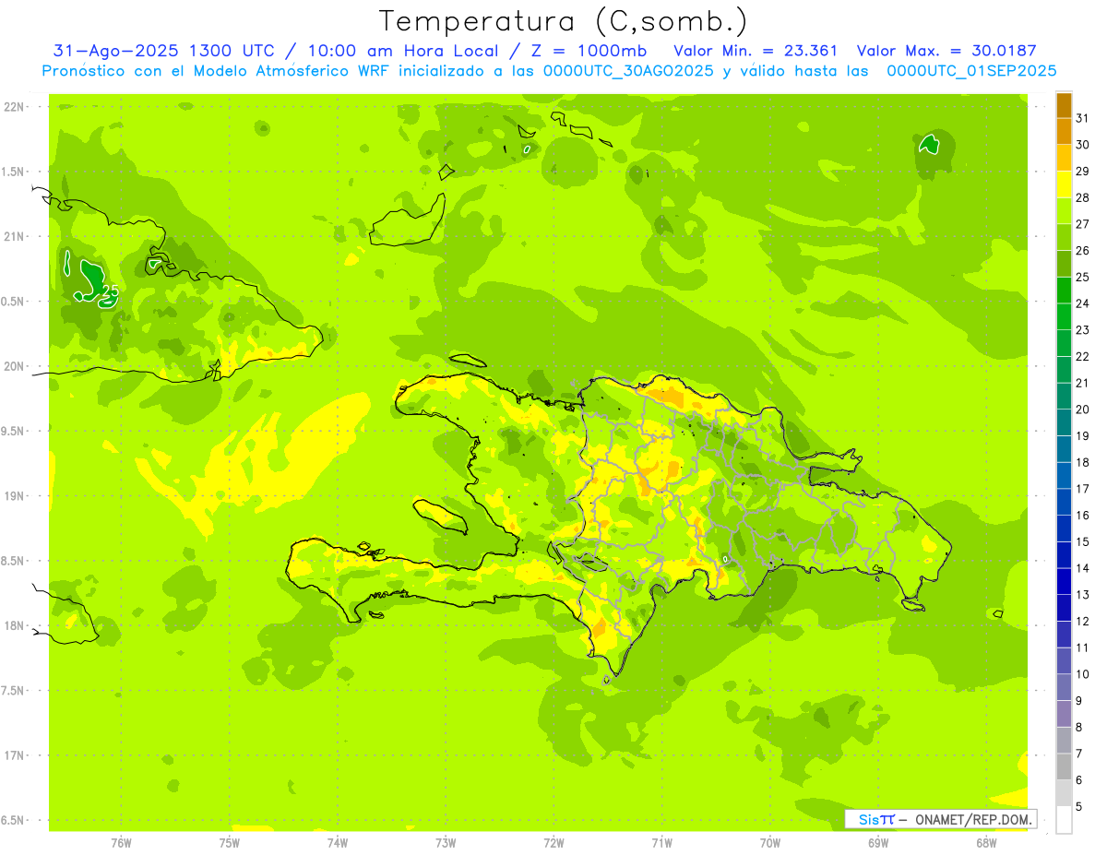Click the '21N' latitude axis label
Image resolution: width=1107 pixels, height=855 pixels.
click(13, 237)
